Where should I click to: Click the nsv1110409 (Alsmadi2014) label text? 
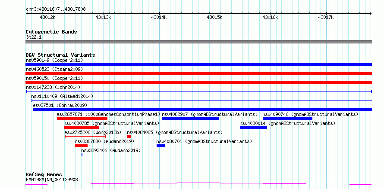click(x=62, y=96)
